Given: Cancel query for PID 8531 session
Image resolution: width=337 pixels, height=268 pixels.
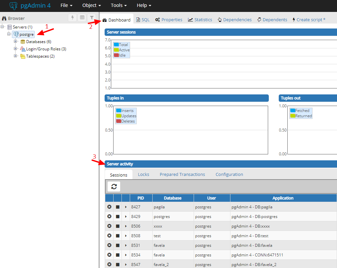Looking at the screenshot, I should pos(118,245).
